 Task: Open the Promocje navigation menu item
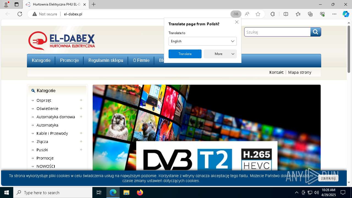(x=70, y=61)
